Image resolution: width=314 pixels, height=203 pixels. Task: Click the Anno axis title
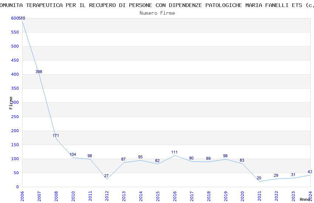tap(305, 199)
